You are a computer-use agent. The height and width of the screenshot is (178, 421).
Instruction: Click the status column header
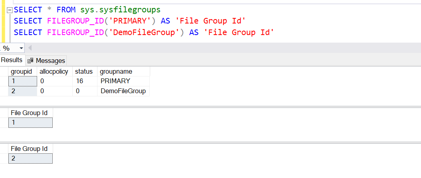pos(84,71)
